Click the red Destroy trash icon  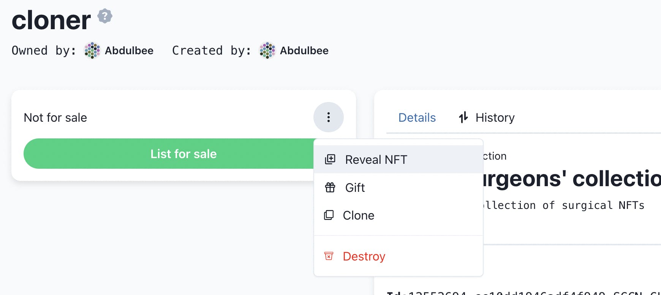coord(329,256)
